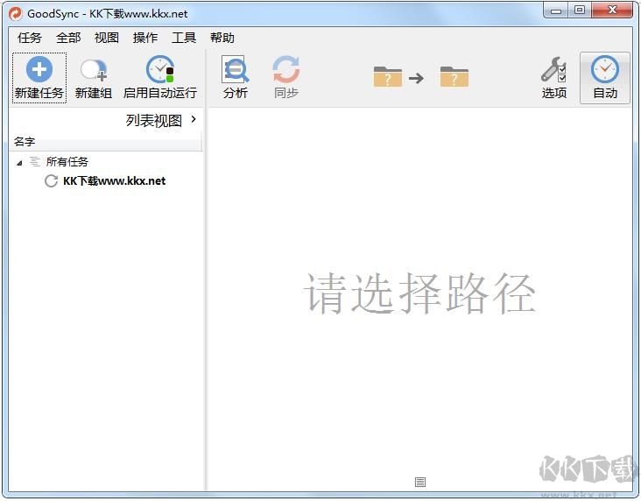
Task: Click the 新建组 (New Group) icon
Action: 94,70
